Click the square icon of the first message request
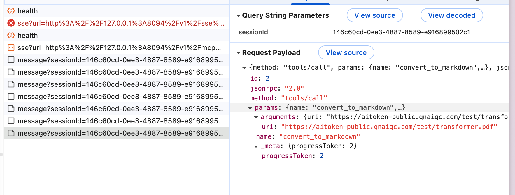Screen dimensions: 515x195 pyautogui.click(x=11, y=60)
